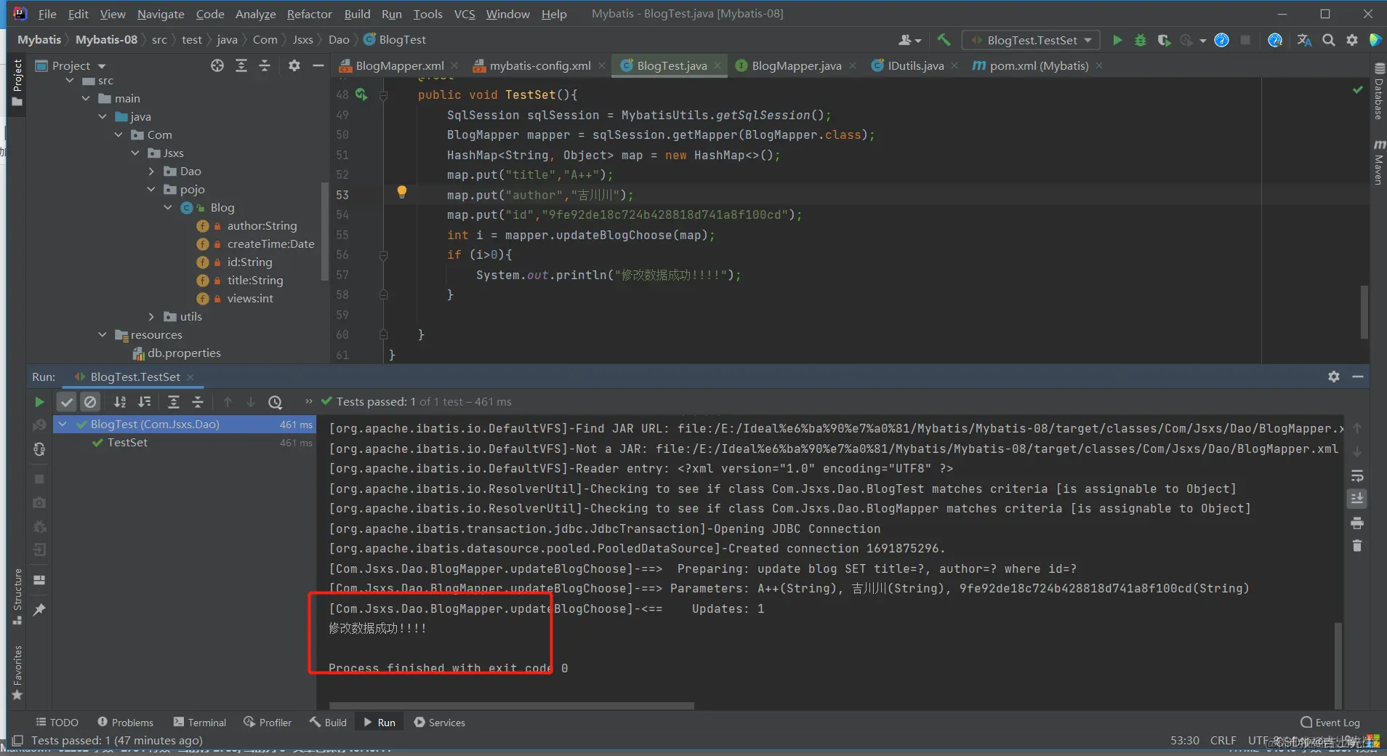Image resolution: width=1387 pixels, height=756 pixels.
Task: Collapse the Blog class node
Action: click(168, 208)
